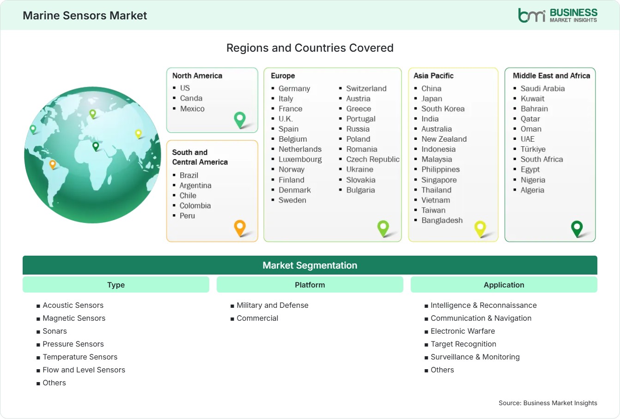Viewport: 620px width, 419px height.
Task: Click Pressure Sensors under Type
Action: click(x=73, y=344)
